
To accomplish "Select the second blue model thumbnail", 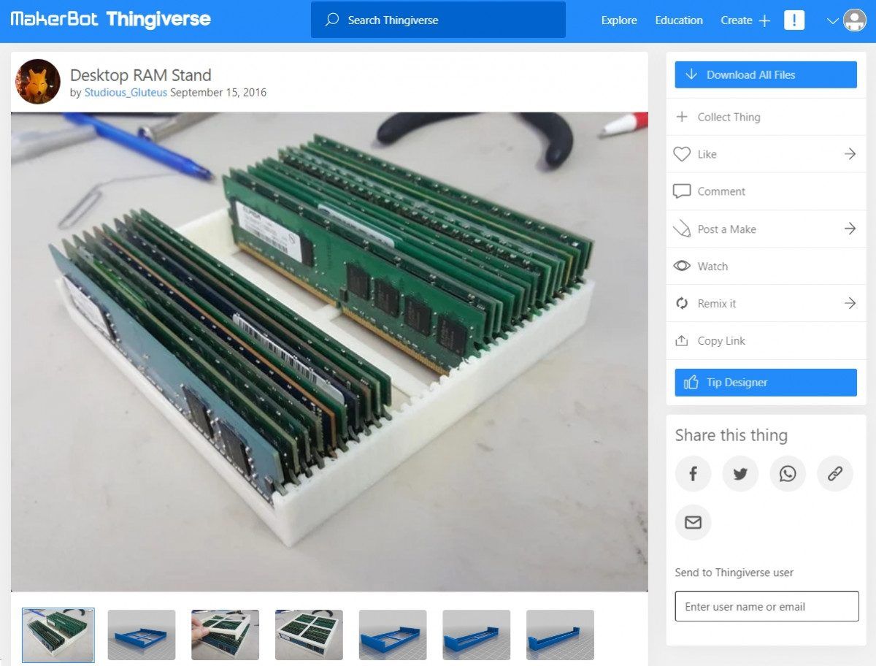I will 393,635.
